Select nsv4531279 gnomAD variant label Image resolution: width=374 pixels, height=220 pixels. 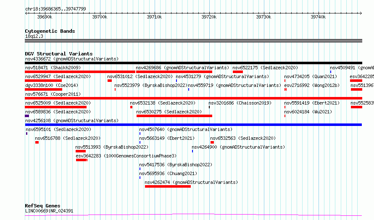click(x=222, y=76)
